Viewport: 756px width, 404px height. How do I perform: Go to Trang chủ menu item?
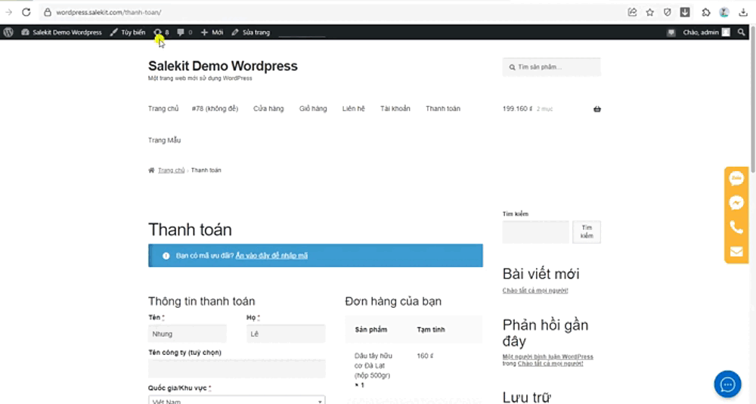(163, 109)
